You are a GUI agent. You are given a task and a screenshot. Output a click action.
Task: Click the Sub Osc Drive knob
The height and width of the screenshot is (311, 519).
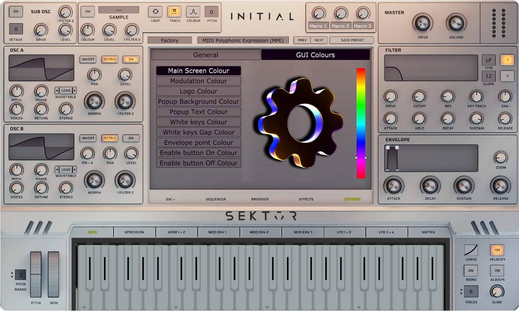[41, 30]
